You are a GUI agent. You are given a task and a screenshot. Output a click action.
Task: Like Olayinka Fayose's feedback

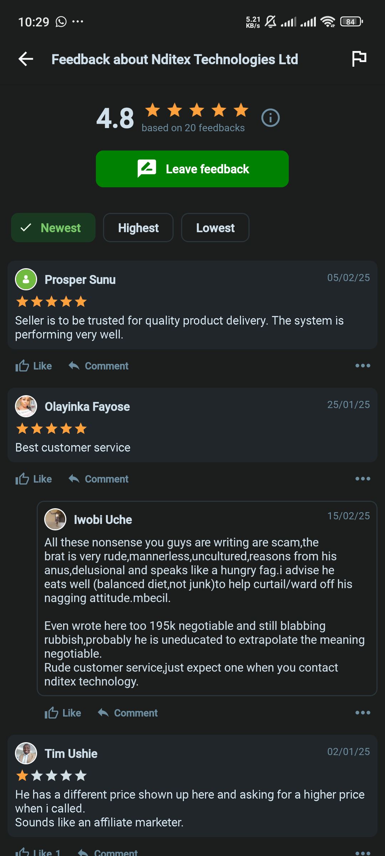tap(34, 479)
